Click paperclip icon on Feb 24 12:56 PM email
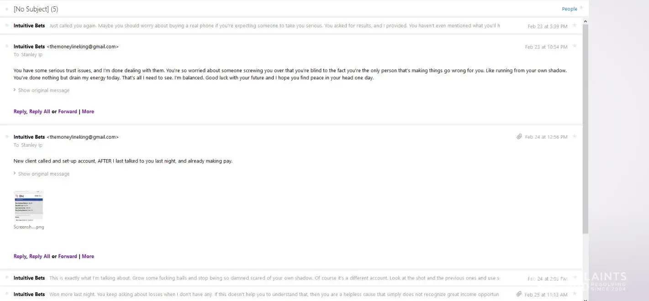 click(x=519, y=137)
